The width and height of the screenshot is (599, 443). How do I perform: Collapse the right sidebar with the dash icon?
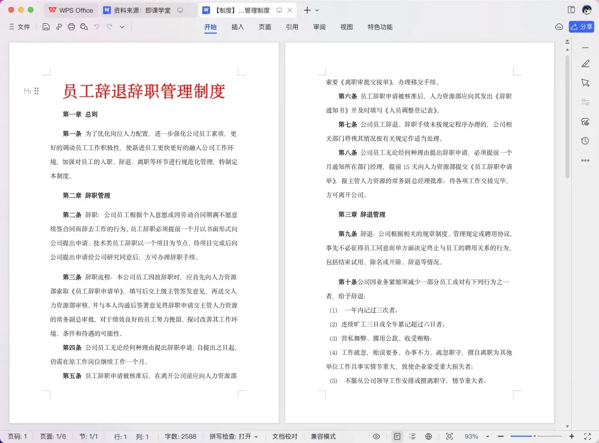(x=585, y=48)
